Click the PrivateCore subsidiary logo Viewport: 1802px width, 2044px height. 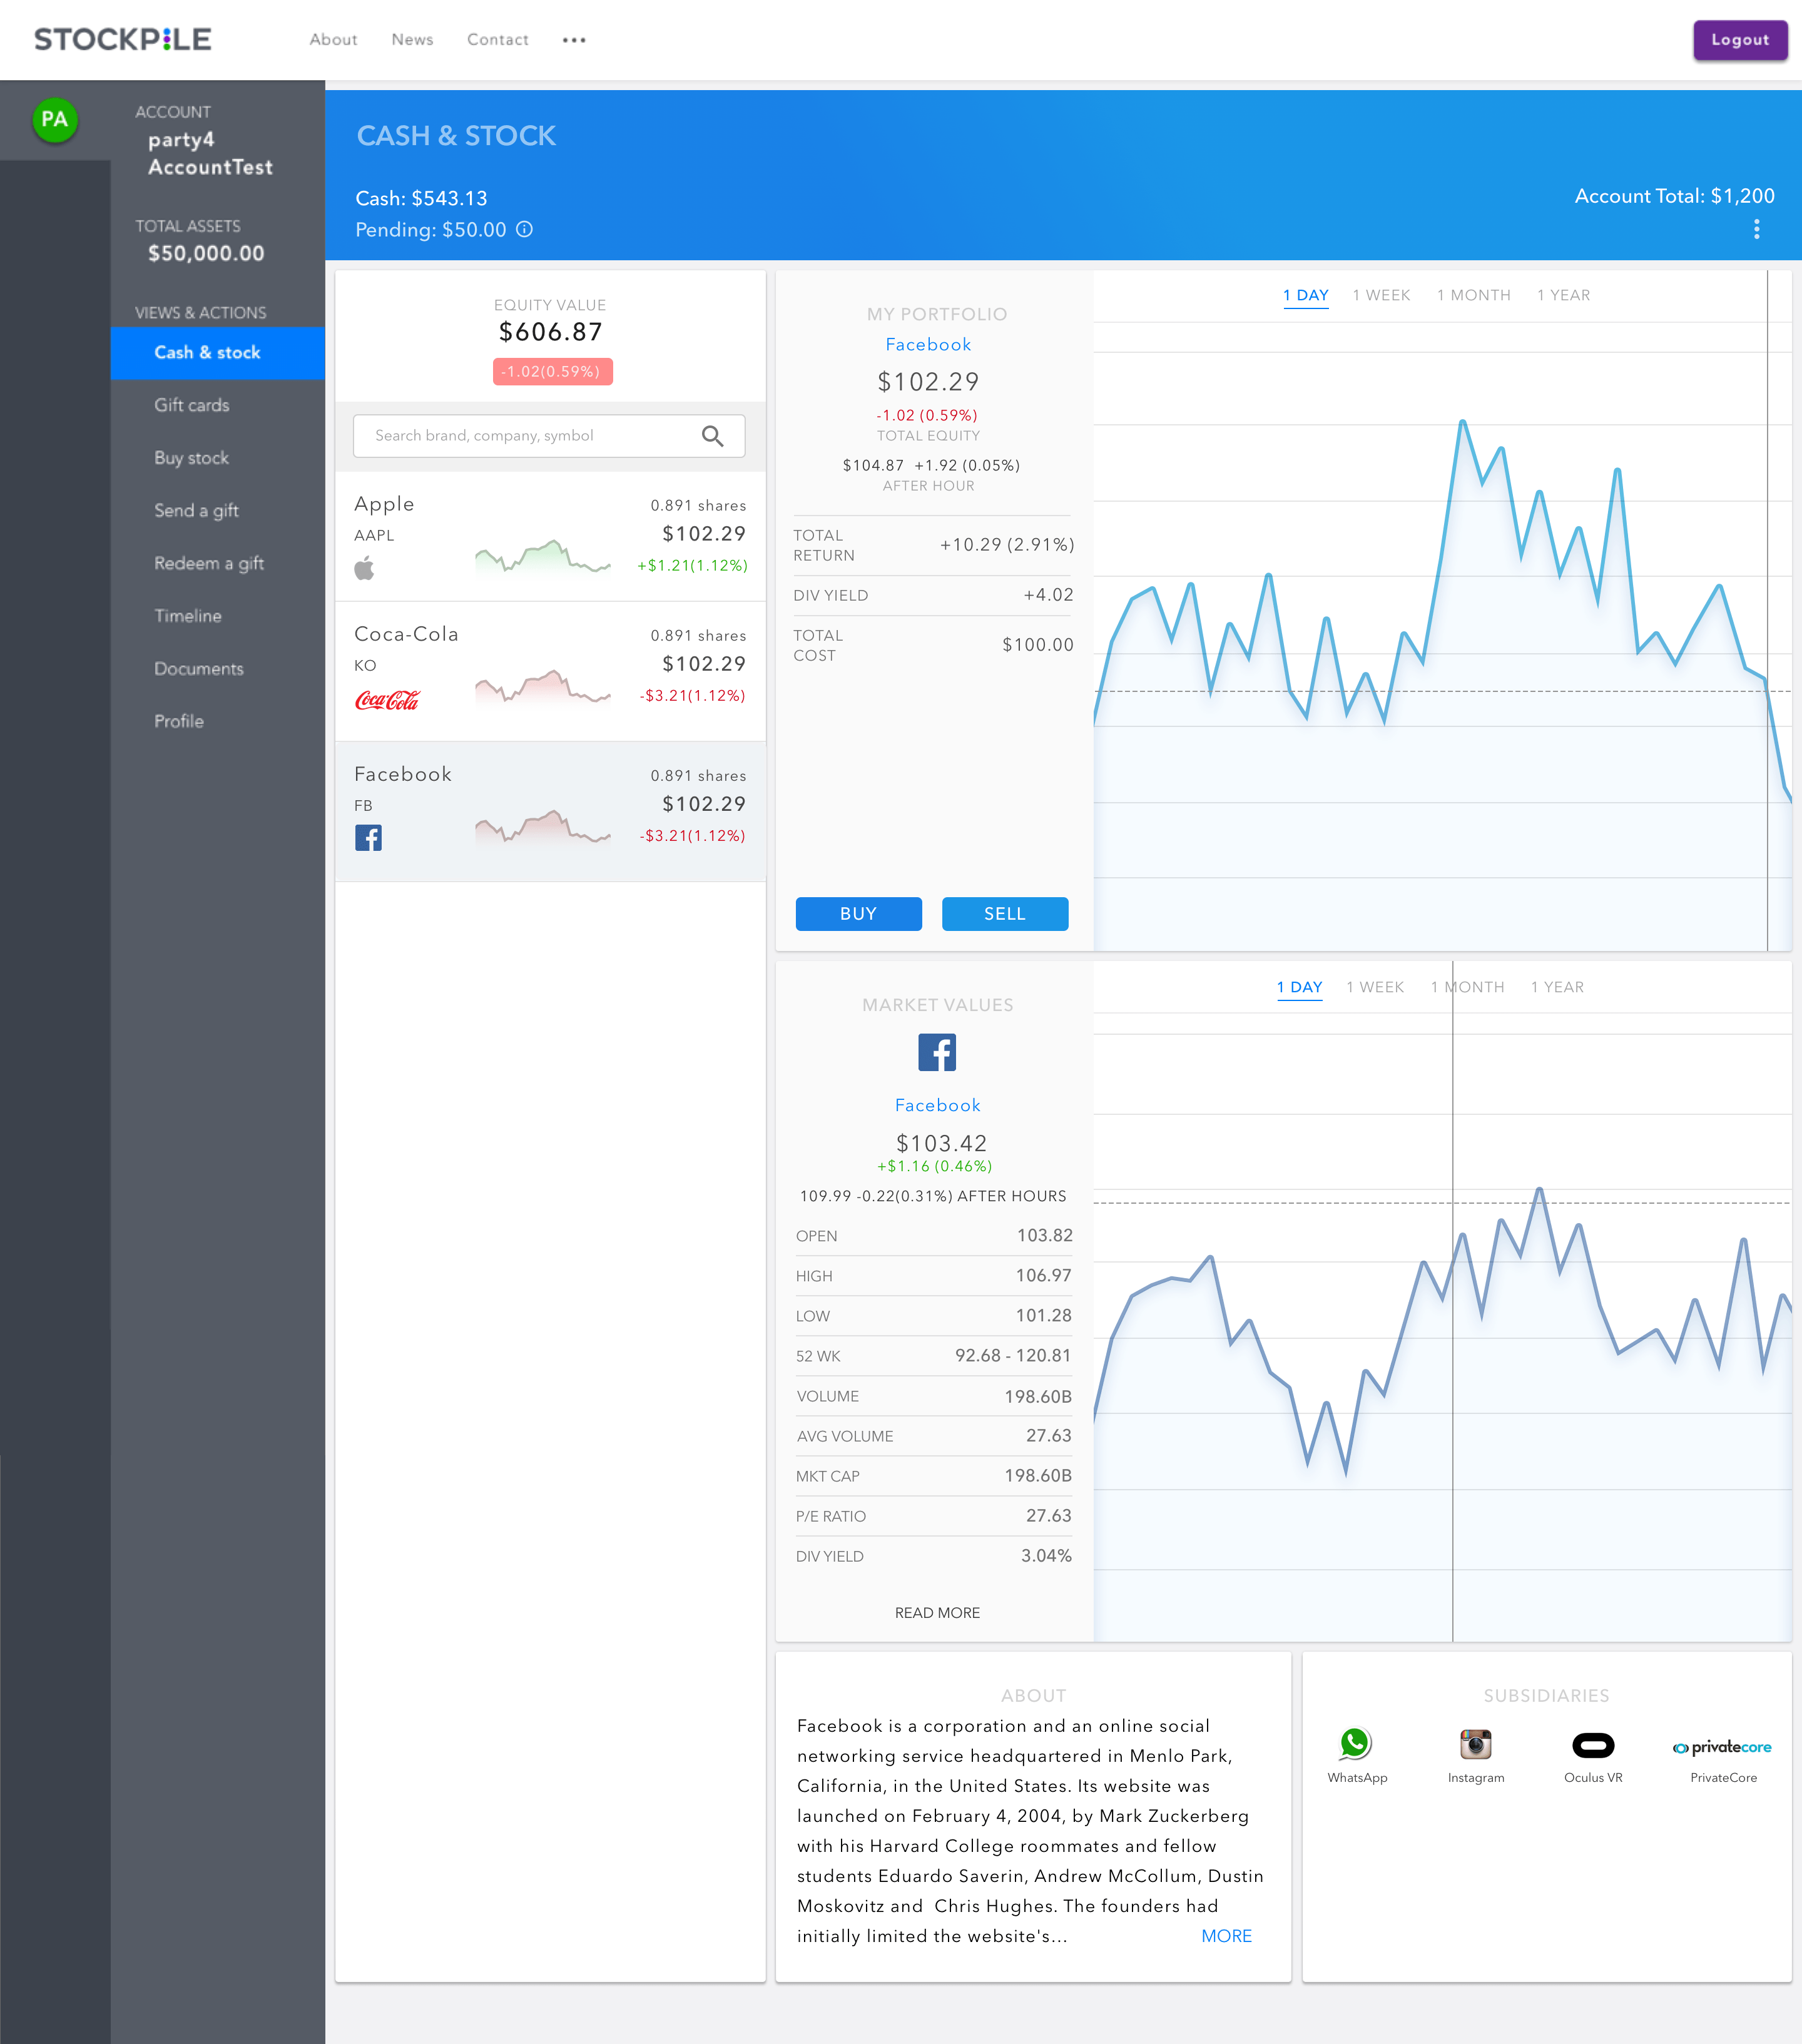[1721, 1745]
